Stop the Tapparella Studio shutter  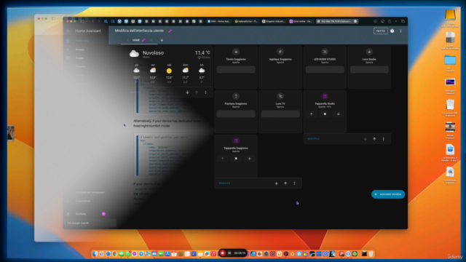pyautogui.click(x=325, y=114)
